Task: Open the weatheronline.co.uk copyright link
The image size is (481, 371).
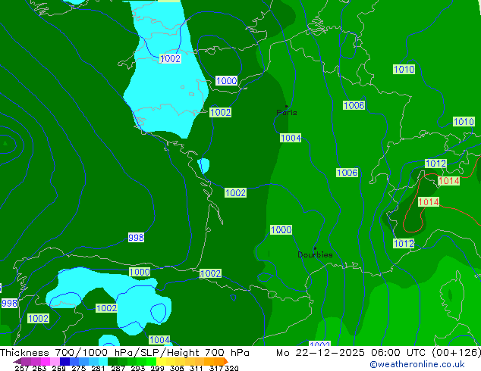Action: coord(417,364)
